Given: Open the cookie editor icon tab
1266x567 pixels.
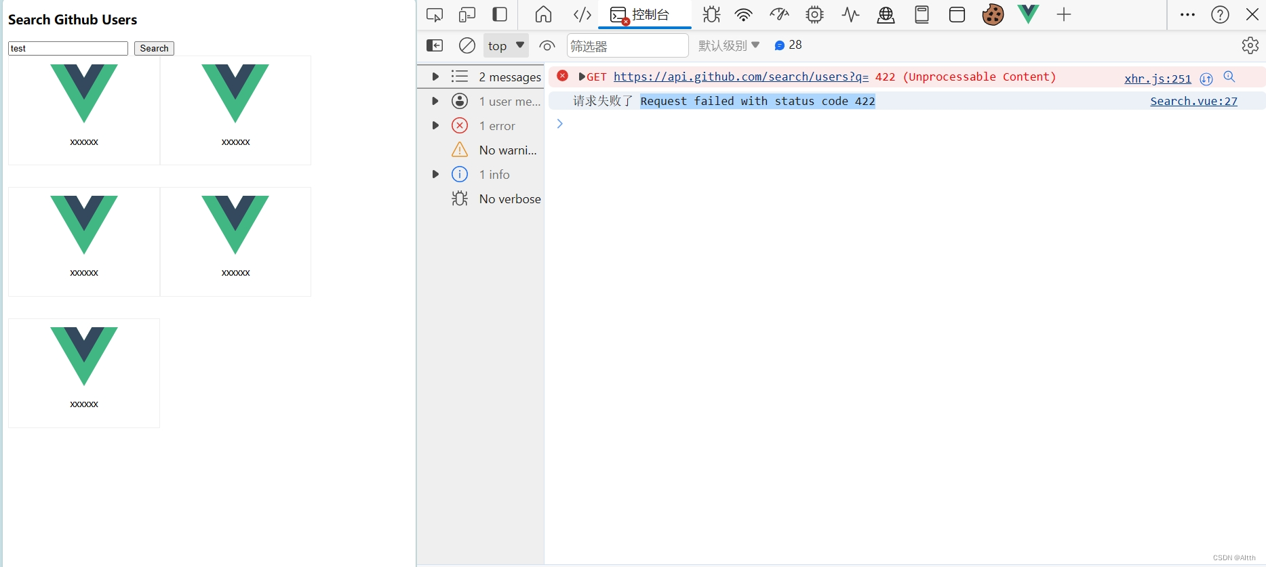Looking at the screenshot, I should (x=993, y=14).
